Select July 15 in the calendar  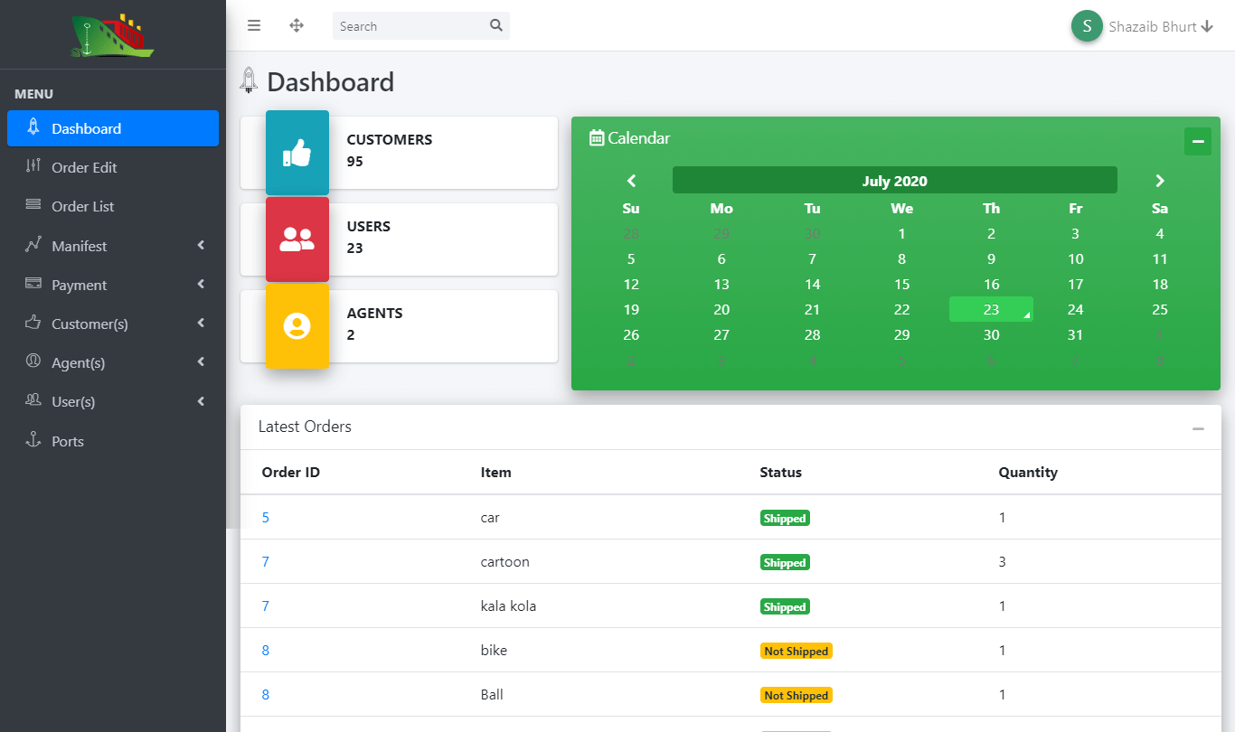(901, 284)
